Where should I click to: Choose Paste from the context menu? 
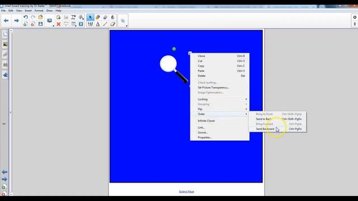pyautogui.click(x=220, y=71)
